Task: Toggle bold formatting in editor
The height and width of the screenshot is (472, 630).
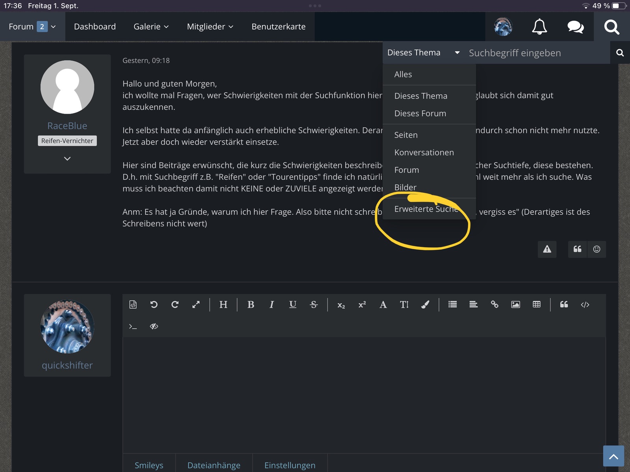Action: 250,304
